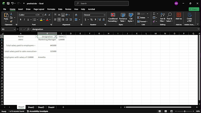The height and width of the screenshot is (113, 201).
Task: Select the Format Painter brush
Action: 11,21
